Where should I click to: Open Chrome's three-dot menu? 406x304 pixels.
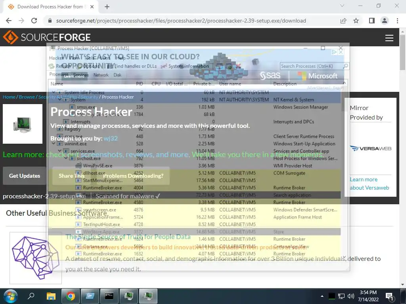397,21
